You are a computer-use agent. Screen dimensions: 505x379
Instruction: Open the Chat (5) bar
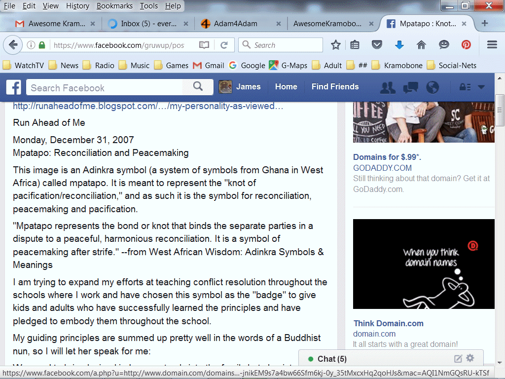pyautogui.click(x=391, y=359)
